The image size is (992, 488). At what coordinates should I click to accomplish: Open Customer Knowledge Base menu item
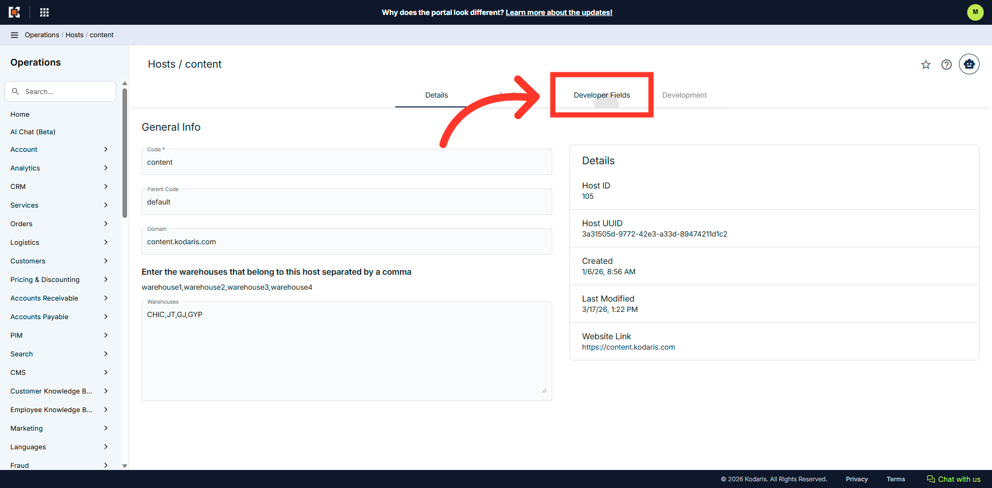coord(51,391)
